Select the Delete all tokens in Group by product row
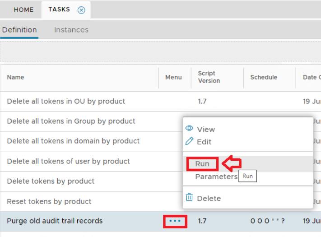Screen dimensions: 321x237 [71, 121]
